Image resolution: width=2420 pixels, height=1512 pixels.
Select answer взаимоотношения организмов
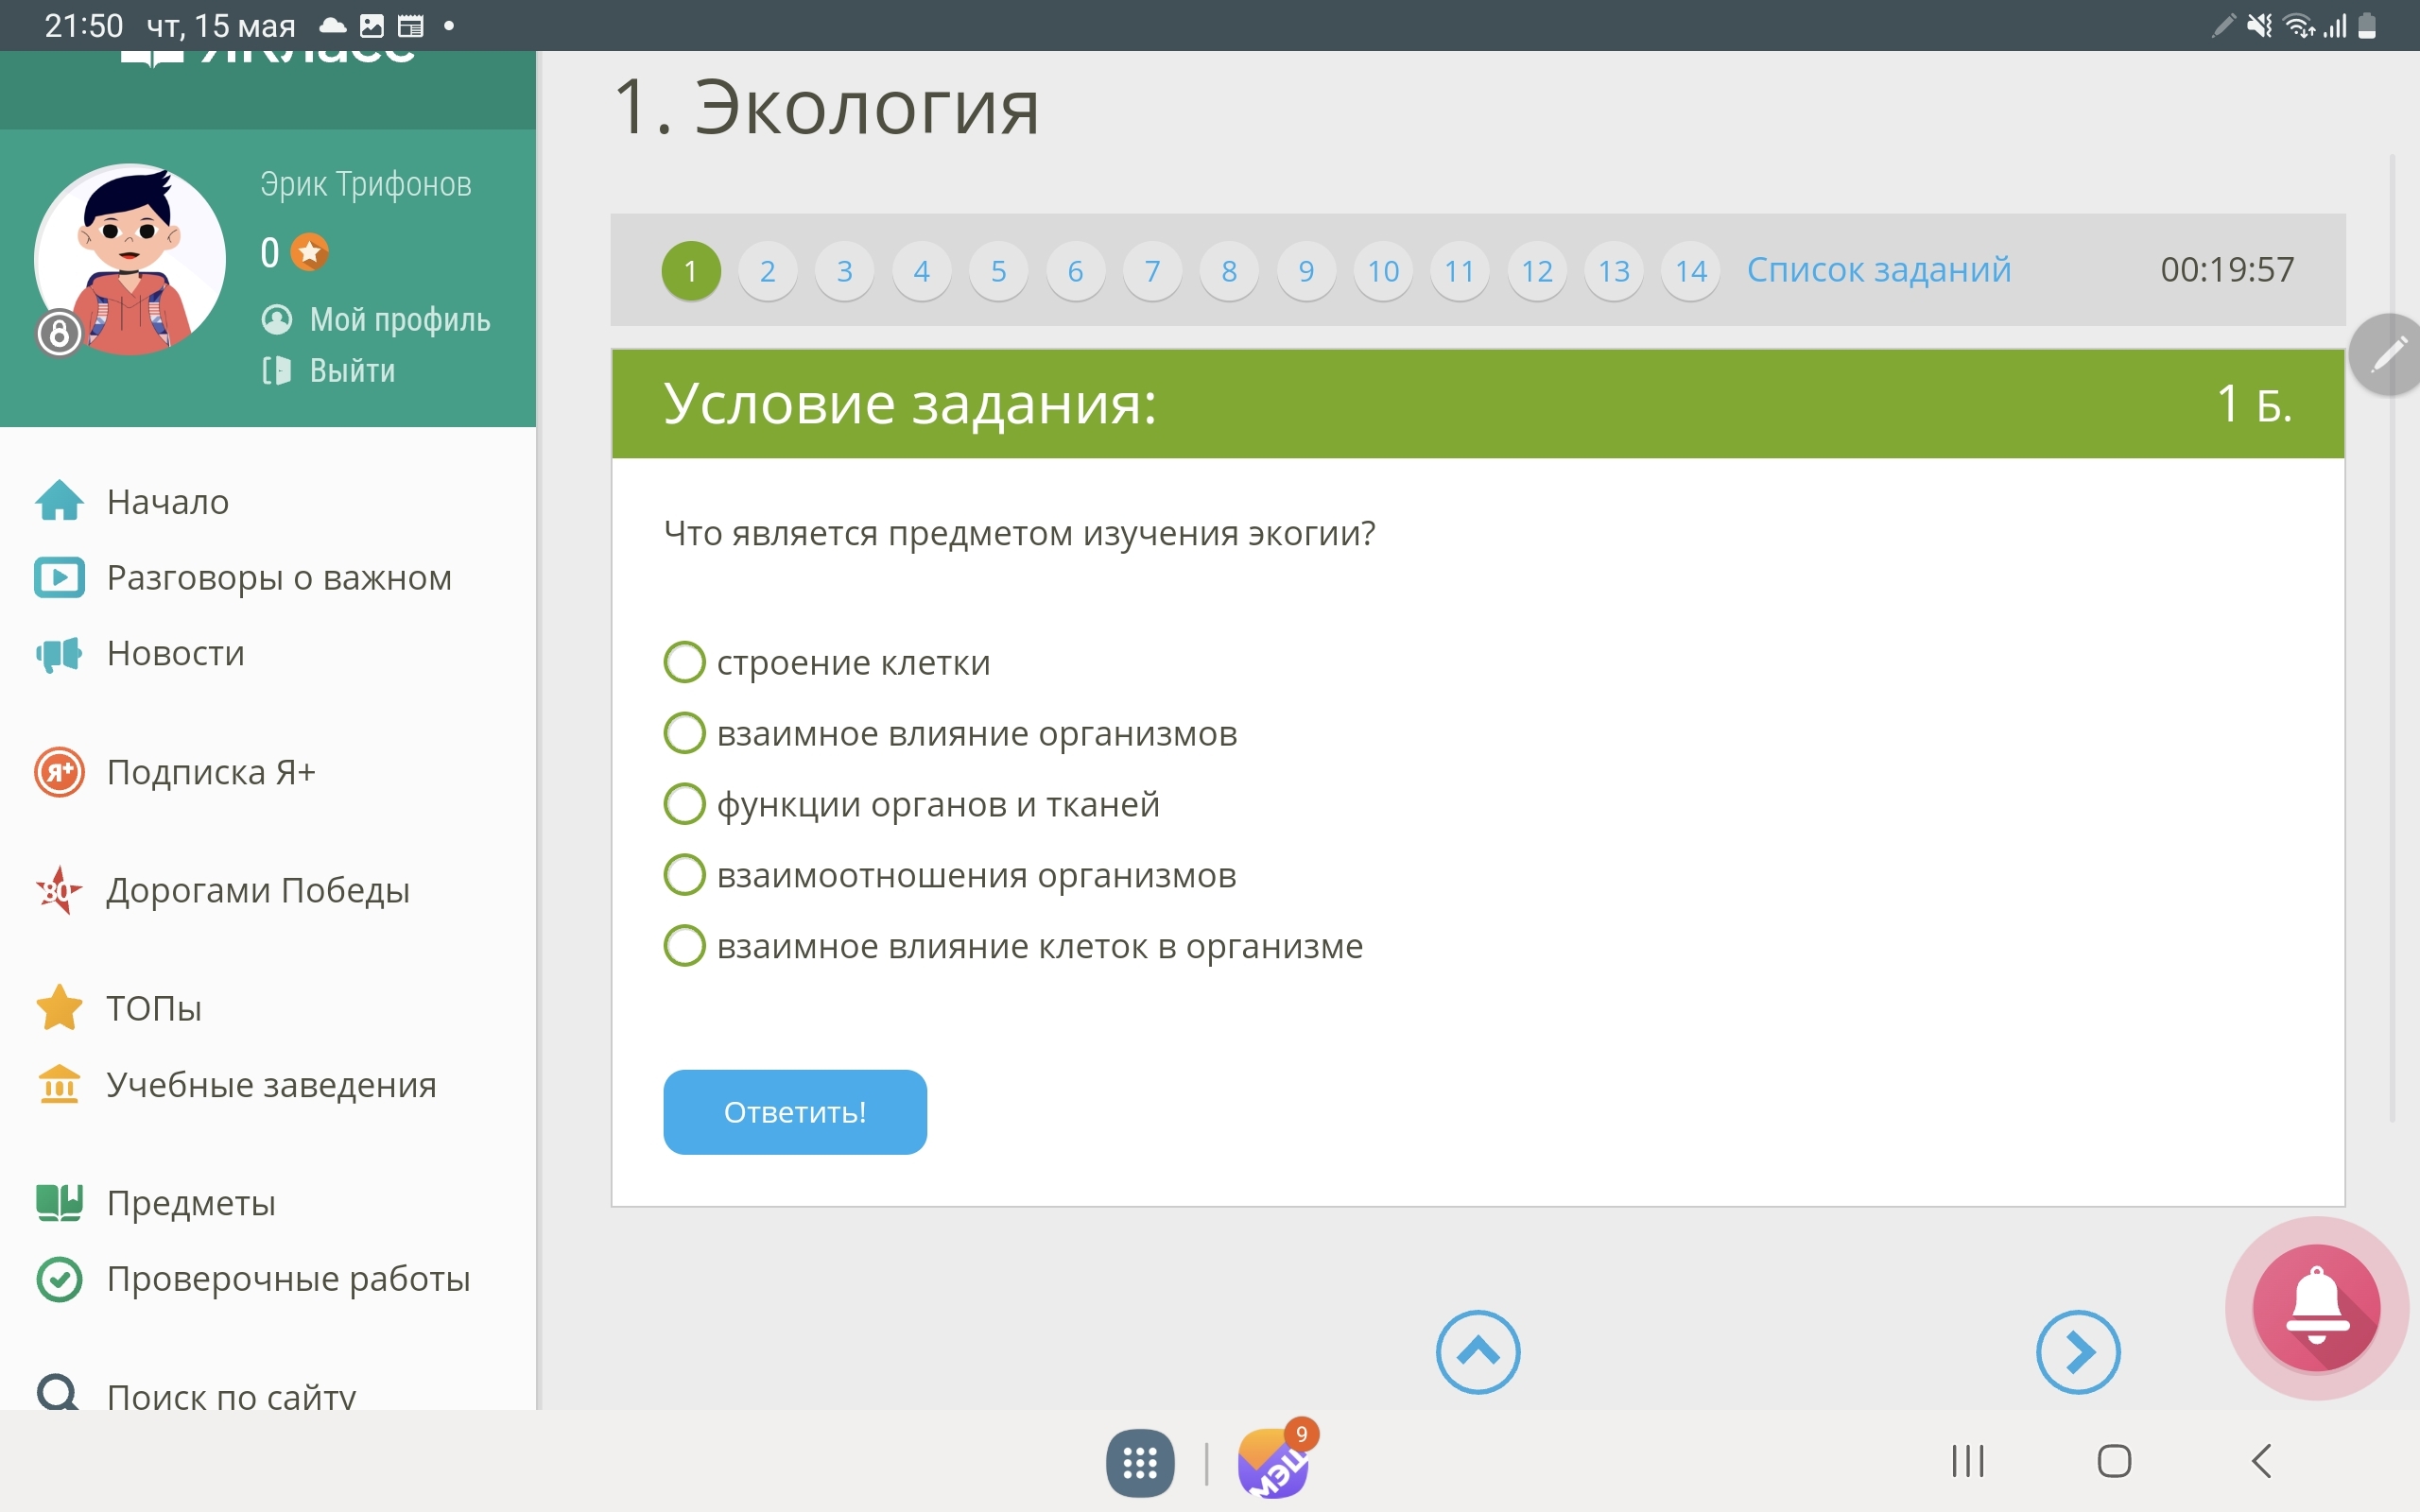pyautogui.click(x=685, y=875)
